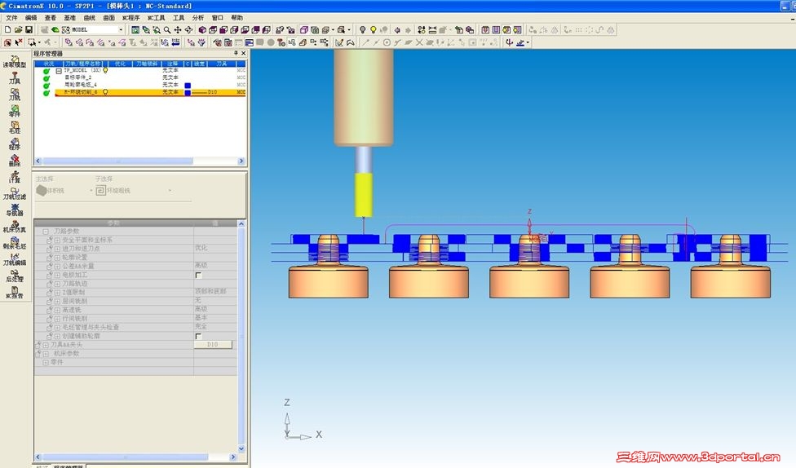796x468 pixels.
Task: Expand the 机床参数 node
Action: click(46, 354)
